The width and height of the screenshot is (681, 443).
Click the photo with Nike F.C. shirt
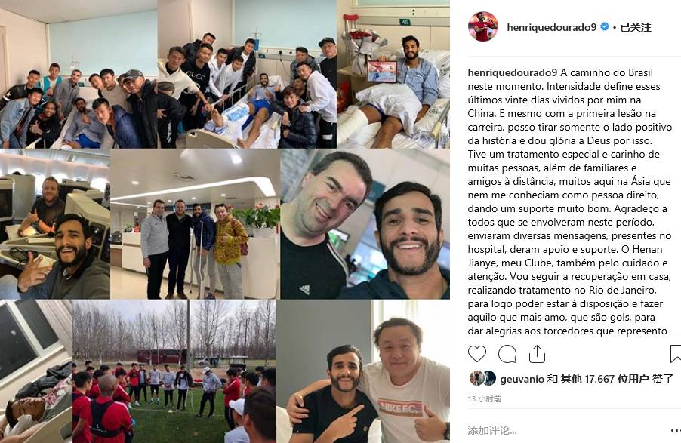[363, 371]
